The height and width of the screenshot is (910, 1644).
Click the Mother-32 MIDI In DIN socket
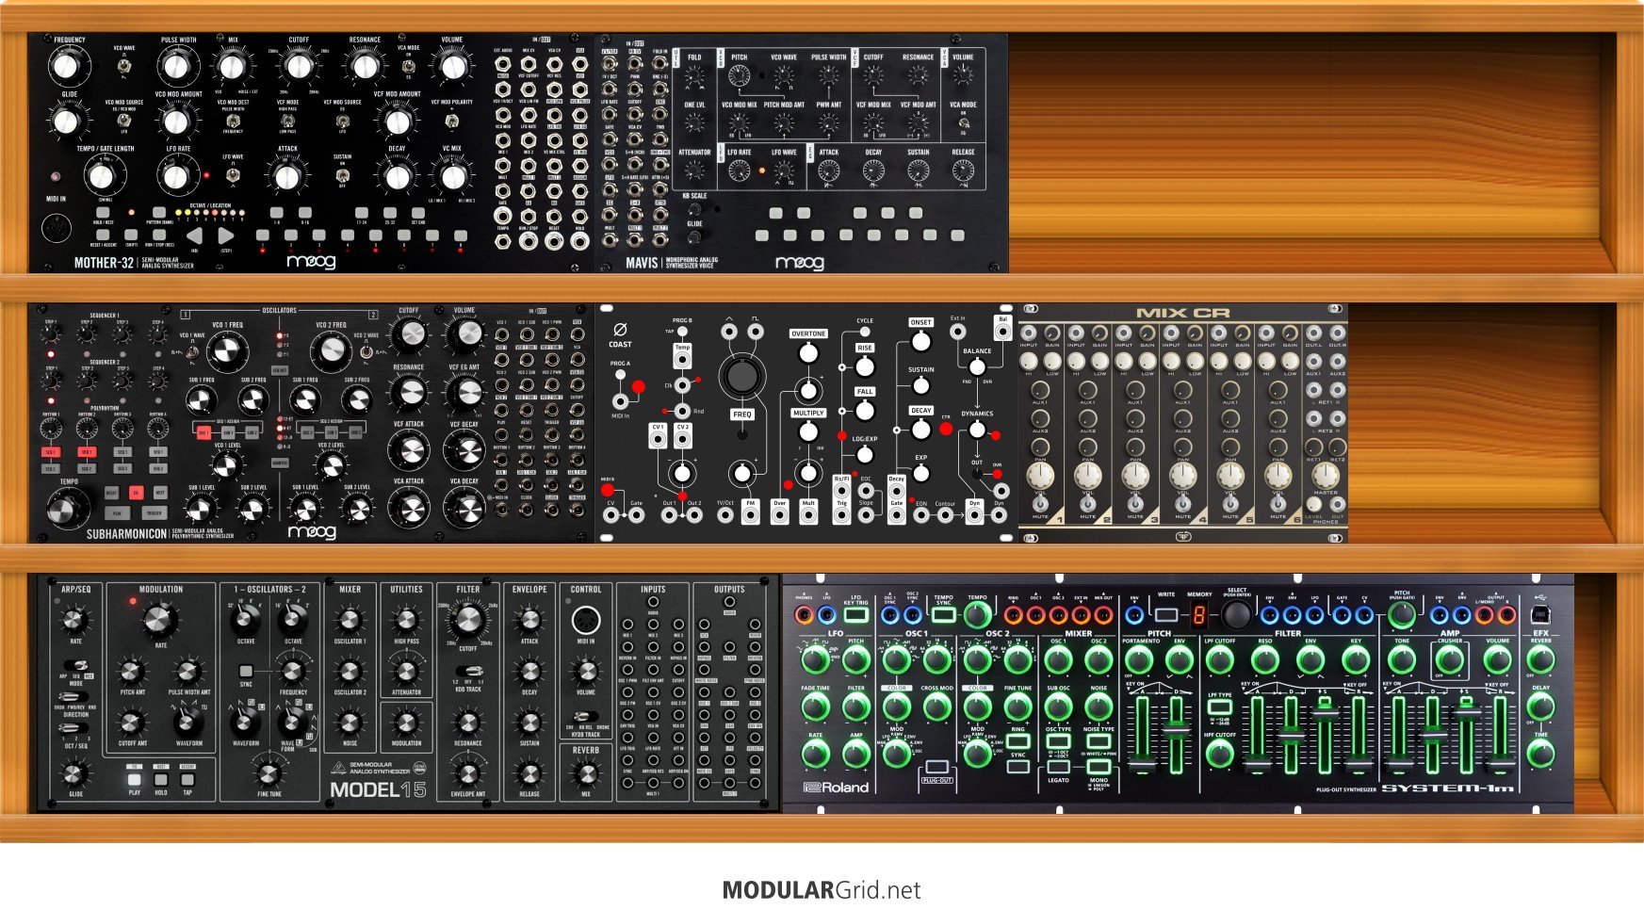click(x=57, y=228)
